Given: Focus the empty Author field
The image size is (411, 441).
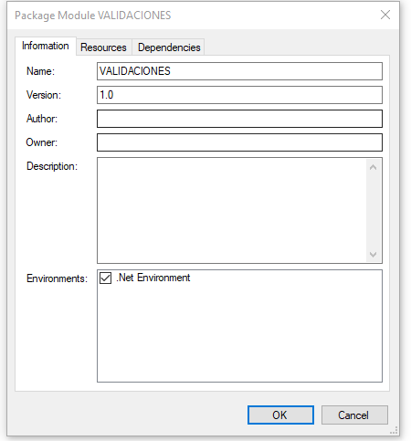Looking at the screenshot, I should click(x=239, y=119).
